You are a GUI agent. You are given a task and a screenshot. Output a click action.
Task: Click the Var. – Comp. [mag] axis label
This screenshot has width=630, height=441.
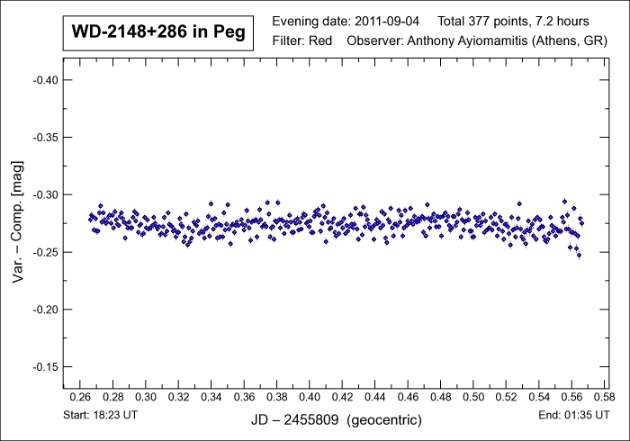coord(17,227)
